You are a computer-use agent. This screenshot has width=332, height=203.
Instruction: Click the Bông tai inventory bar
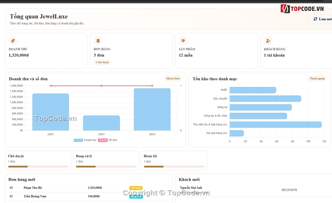(261, 107)
